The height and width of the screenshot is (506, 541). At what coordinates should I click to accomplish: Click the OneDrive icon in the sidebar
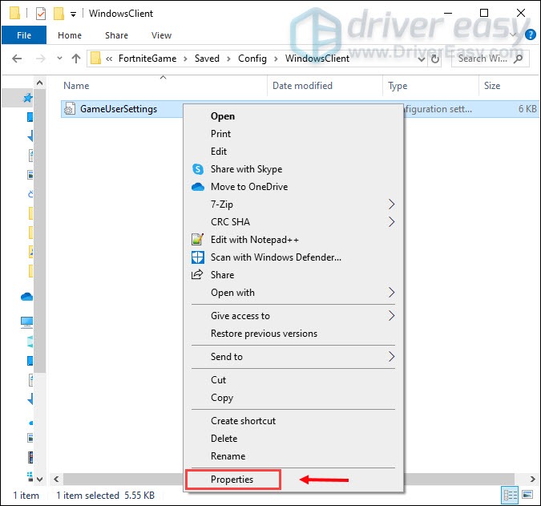click(27, 297)
